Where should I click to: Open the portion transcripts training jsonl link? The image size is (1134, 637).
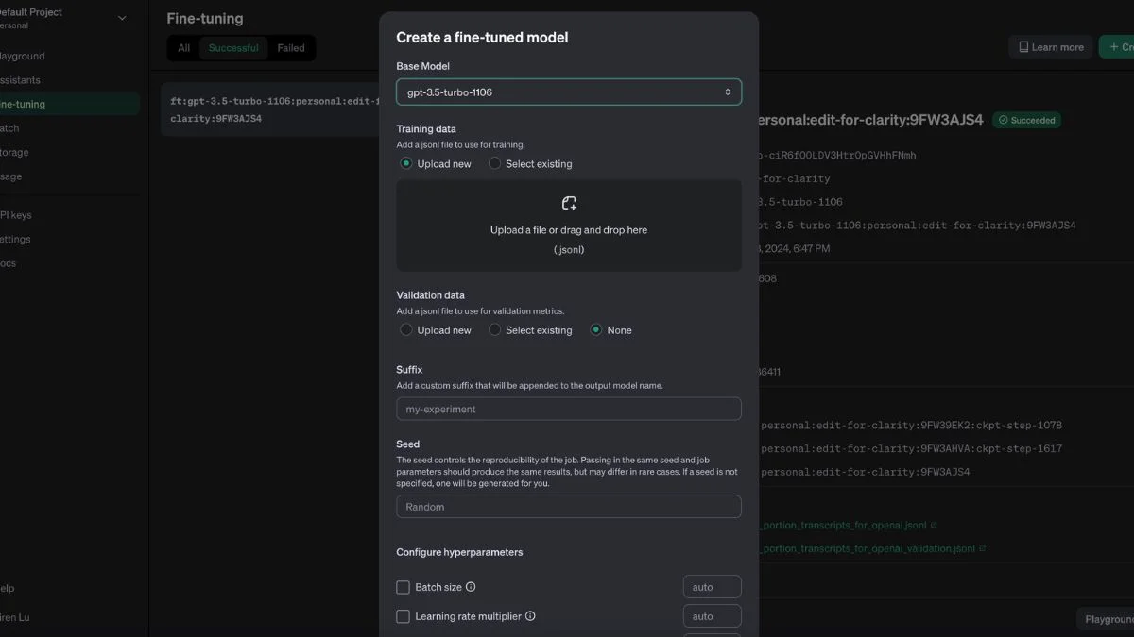click(x=844, y=525)
